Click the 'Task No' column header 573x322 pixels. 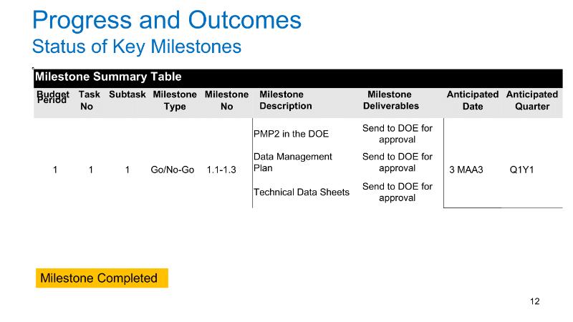click(89, 100)
